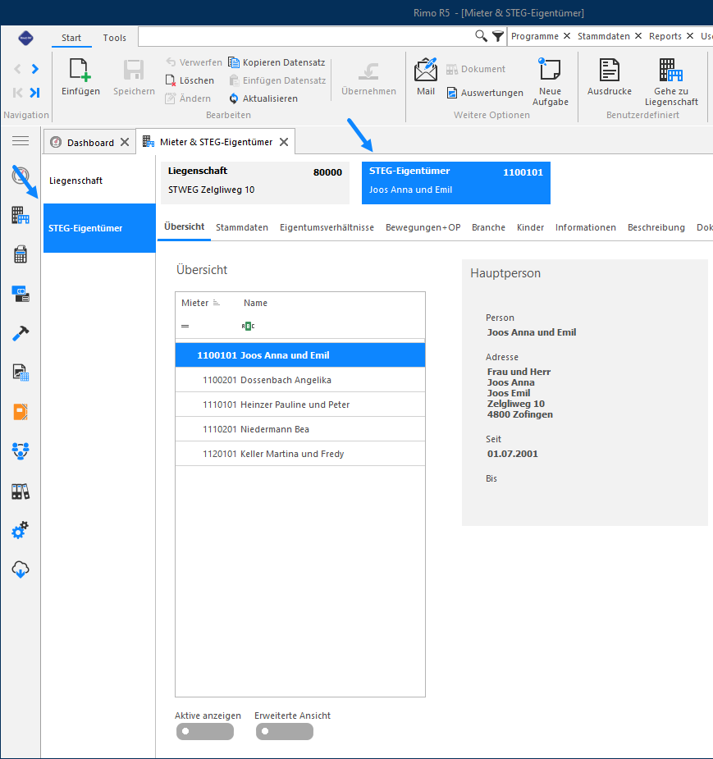The height and width of the screenshot is (759, 713).
Task: Click in the ribbon search field
Action: point(305,36)
